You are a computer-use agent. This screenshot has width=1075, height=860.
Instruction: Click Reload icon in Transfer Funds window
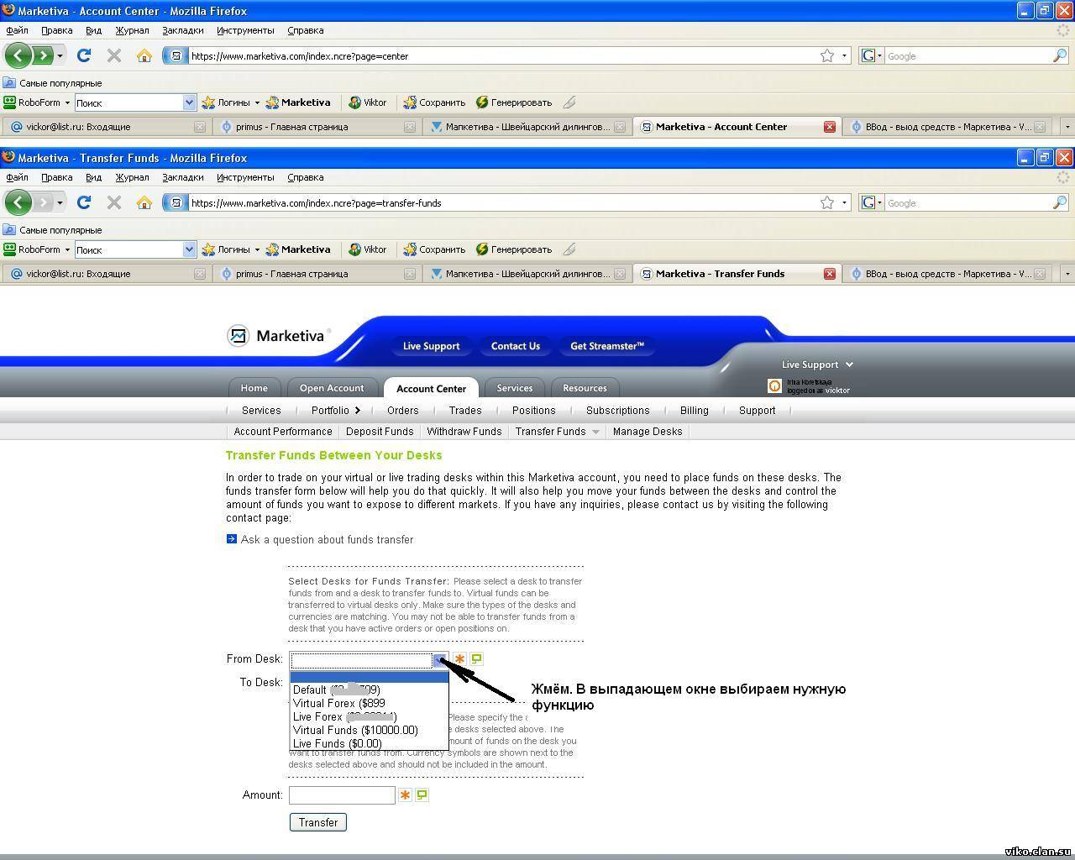83,202
